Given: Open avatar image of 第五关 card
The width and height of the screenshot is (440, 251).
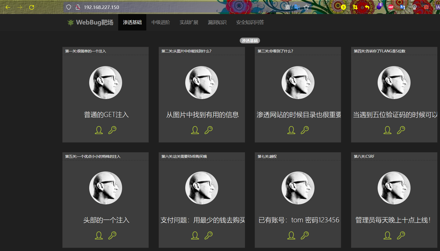Looking at the screenshot, I should (x=106, y=188).
